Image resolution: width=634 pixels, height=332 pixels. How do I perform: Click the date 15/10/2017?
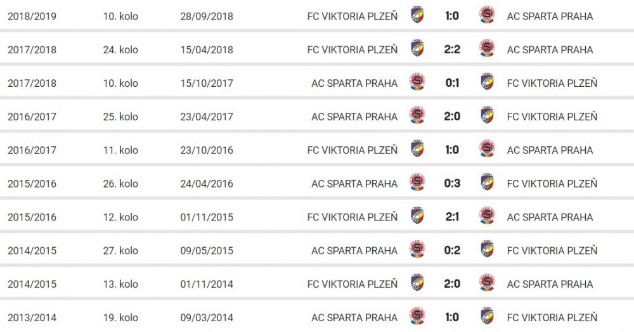click(207, 83)
